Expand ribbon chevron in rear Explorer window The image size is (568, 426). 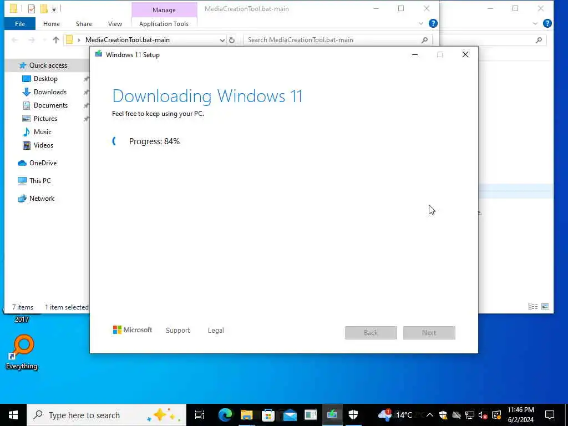coord(535,23)
